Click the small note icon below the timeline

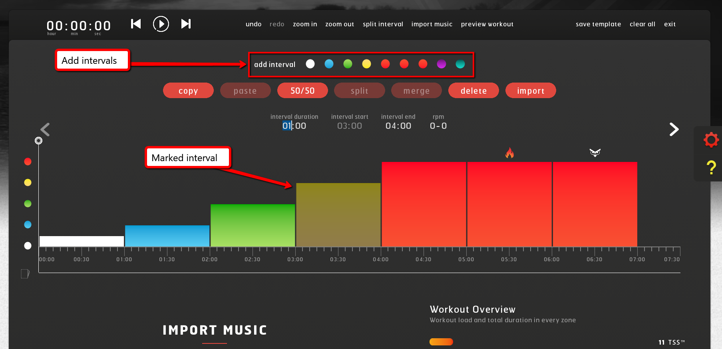(x=25, y=274)
